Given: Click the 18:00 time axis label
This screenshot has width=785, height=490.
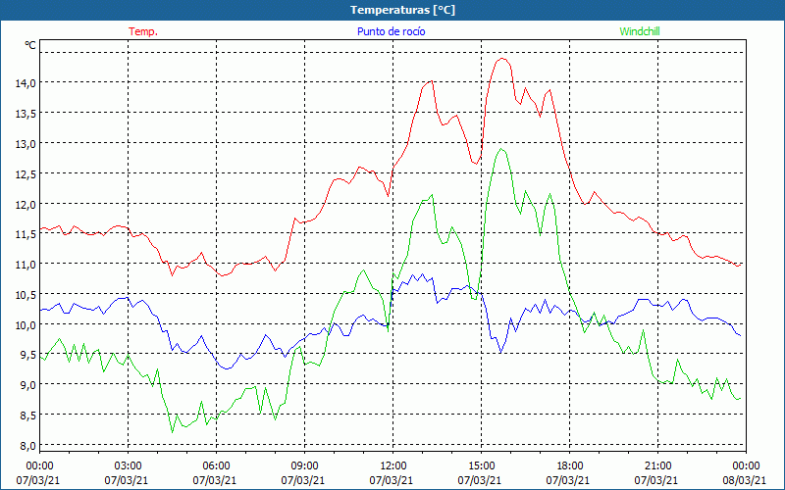Looking at the screenshot, I should point(570,466).
